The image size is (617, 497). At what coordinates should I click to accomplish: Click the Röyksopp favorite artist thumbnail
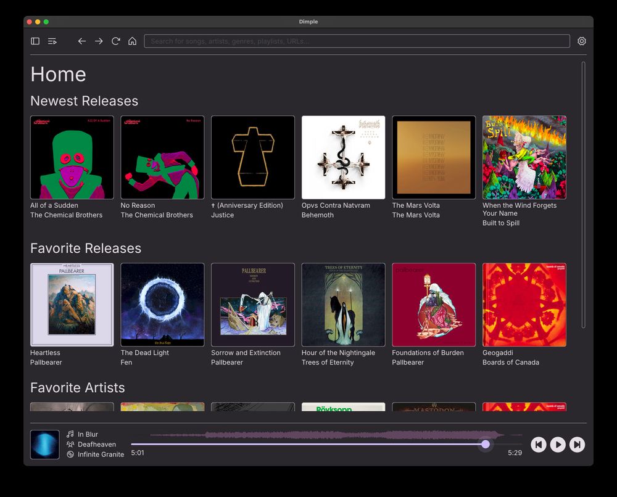344,407
